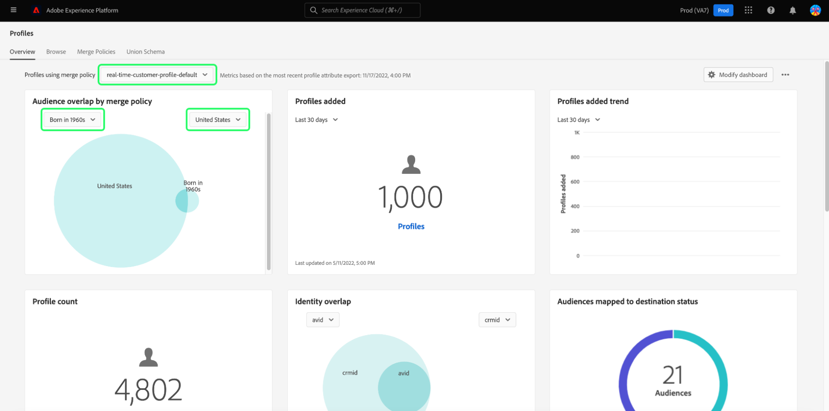Open the help question mark icon
The image size is (829, 411).
(x=771, y=10)
